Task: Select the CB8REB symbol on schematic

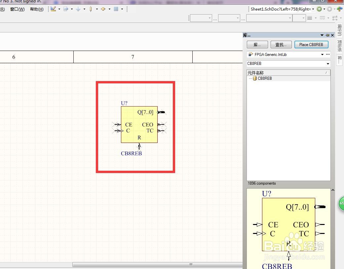Action: (x=139, y=124)
